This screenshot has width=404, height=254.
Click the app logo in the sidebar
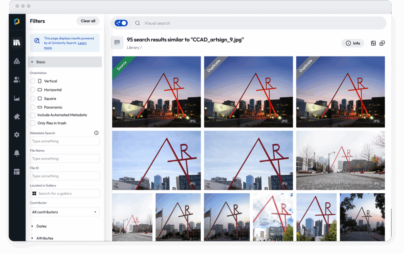click(17, 21)
